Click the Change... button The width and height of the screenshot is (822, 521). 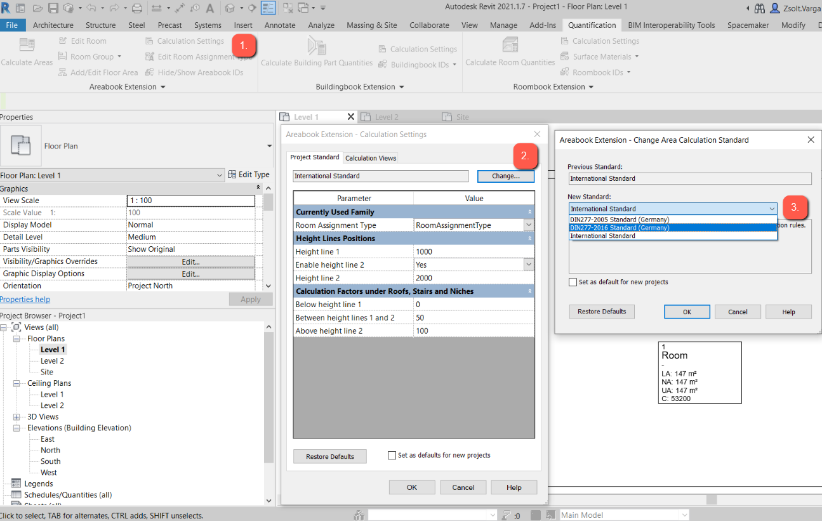tap(506, 176)
